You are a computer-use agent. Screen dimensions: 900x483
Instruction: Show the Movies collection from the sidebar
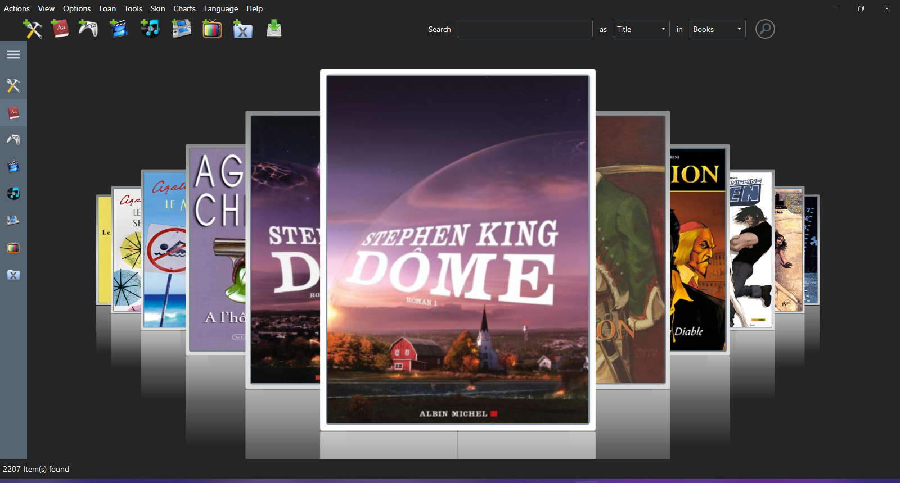coord(13,167)
